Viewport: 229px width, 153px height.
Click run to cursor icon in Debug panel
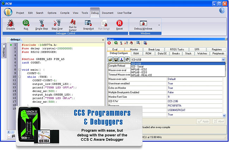click(131, 43)
